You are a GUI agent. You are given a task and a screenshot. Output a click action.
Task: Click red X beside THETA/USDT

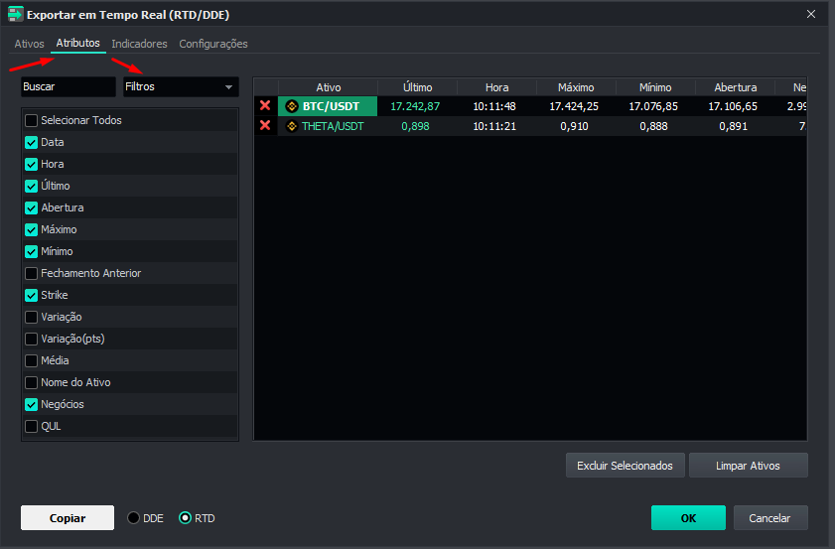coord(265,125)
